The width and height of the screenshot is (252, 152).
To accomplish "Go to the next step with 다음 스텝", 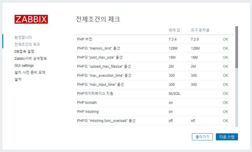I will [227, 137].
